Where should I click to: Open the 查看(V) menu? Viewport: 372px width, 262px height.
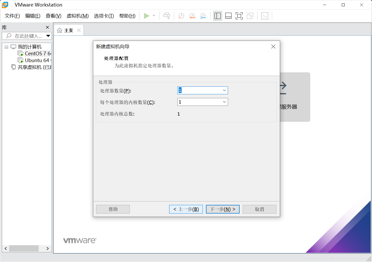(53, 16)
